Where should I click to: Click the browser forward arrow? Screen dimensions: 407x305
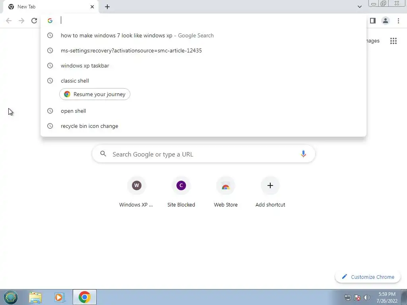[21, 21]
